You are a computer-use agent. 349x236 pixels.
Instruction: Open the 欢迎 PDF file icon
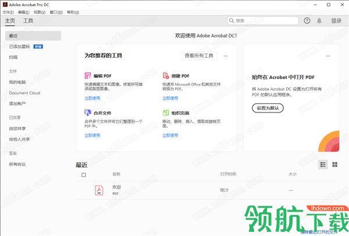pos(99,191)
